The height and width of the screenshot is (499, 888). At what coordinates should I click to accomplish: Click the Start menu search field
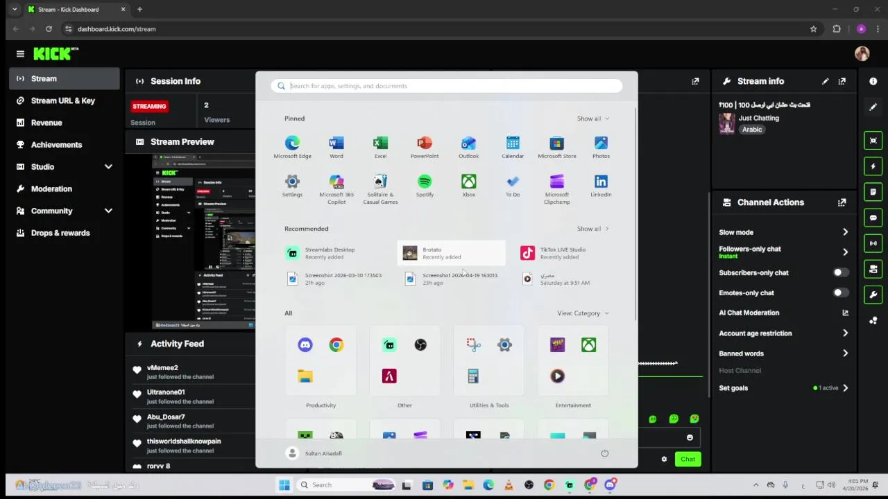coord(447,86)
